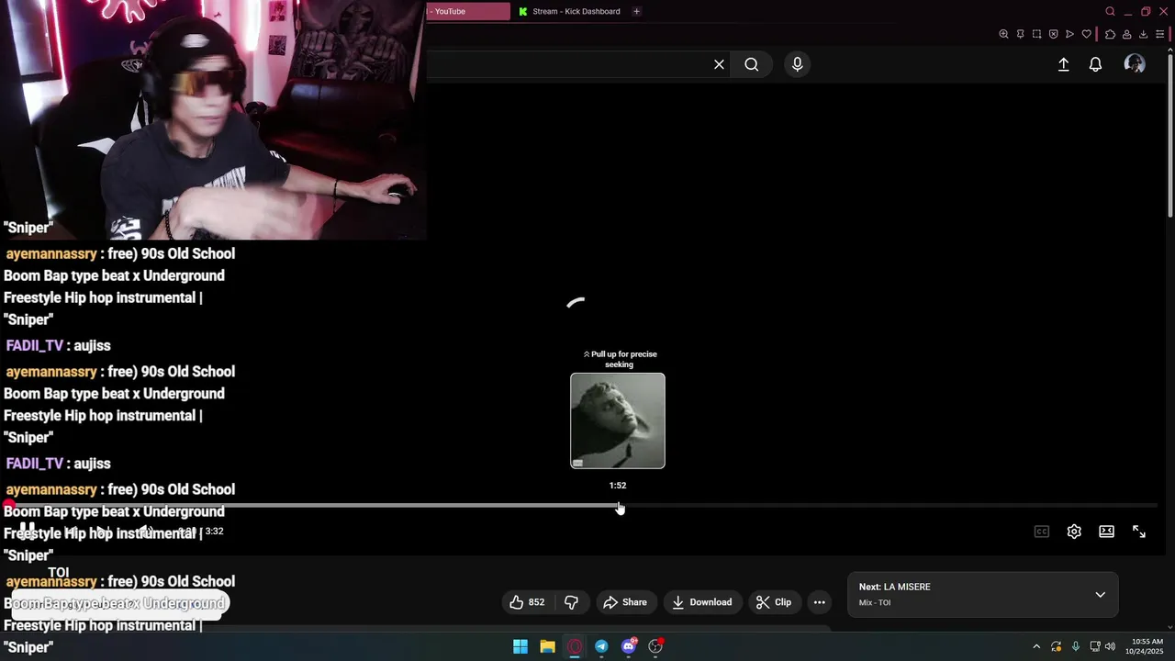Expand the Next: LA MISERE playlist chevron

click(1100, 594)
